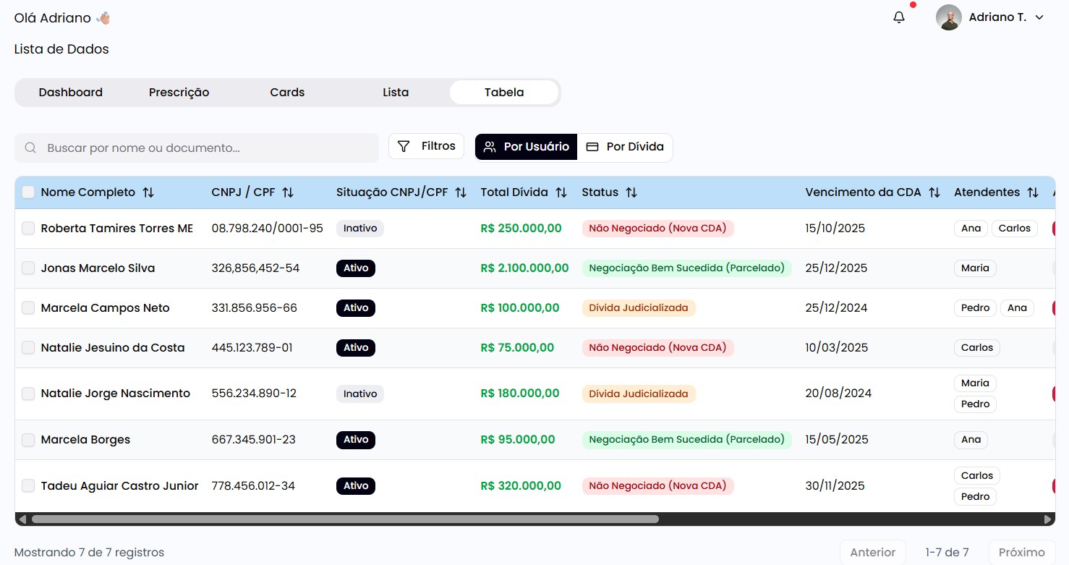
Task: Select checkbox for Marcela Campos Neto
Action: click(x=28, y=308)
